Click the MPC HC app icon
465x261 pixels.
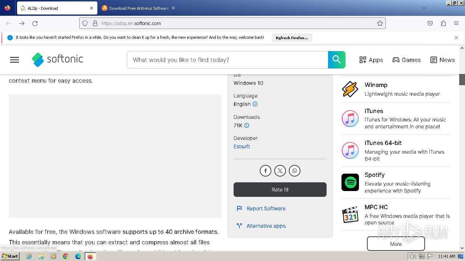click(350, 215)
